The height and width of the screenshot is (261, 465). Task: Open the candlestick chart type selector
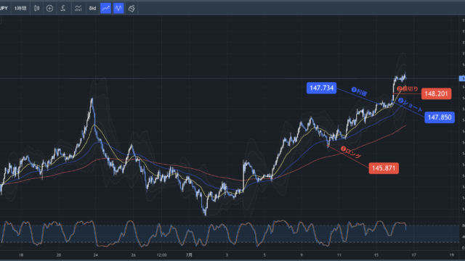pos(37,8)
